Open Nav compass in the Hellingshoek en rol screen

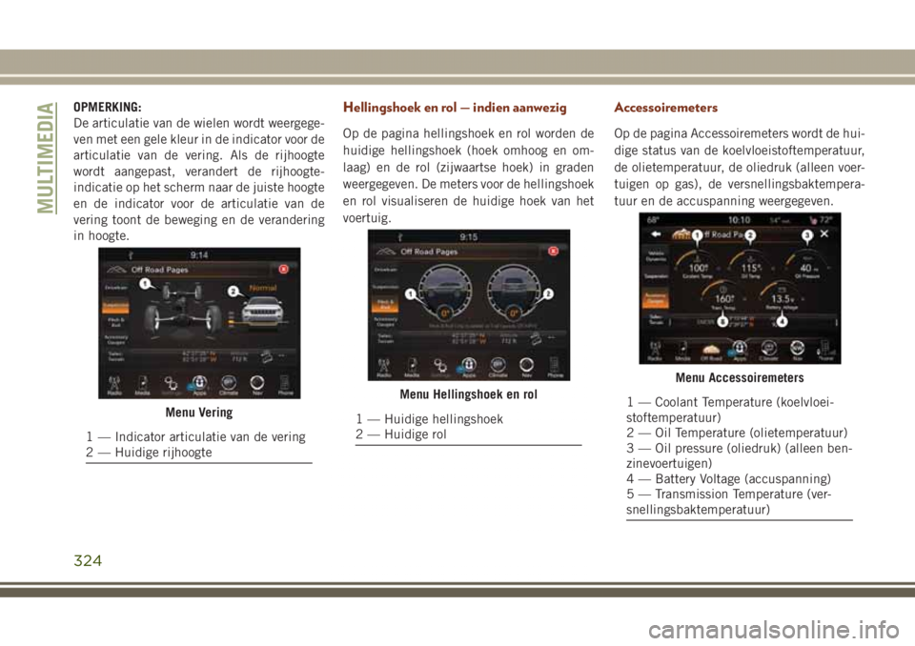point(526,368)
